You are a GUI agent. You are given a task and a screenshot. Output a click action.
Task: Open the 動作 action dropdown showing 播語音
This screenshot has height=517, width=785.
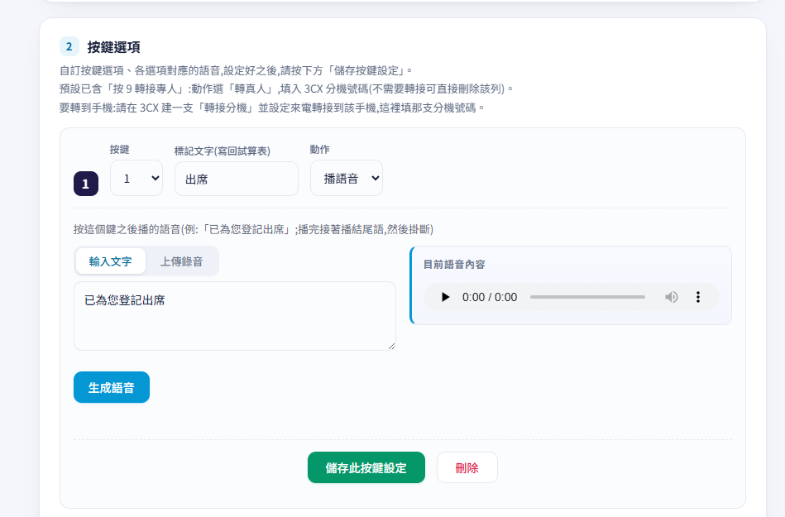347,178
